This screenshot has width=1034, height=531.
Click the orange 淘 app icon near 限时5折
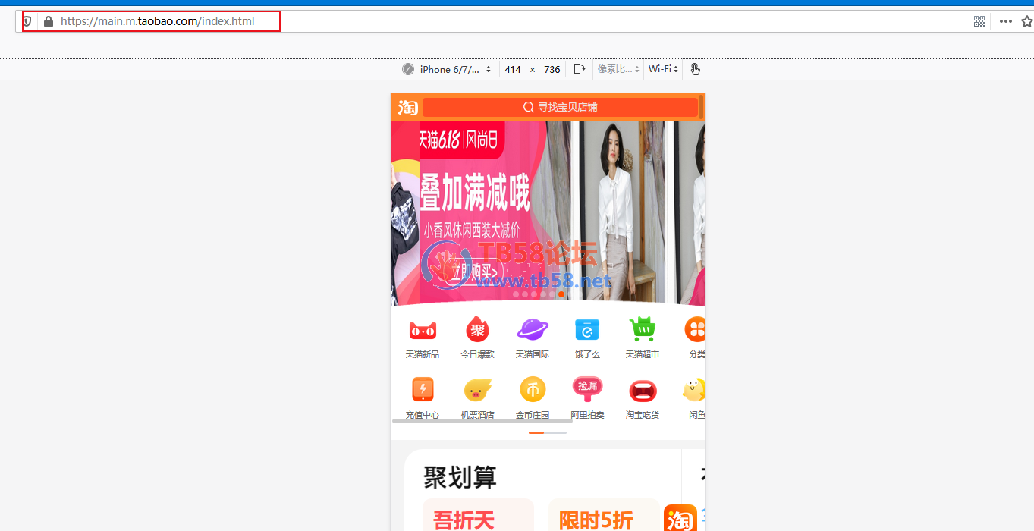coord(680,520)
